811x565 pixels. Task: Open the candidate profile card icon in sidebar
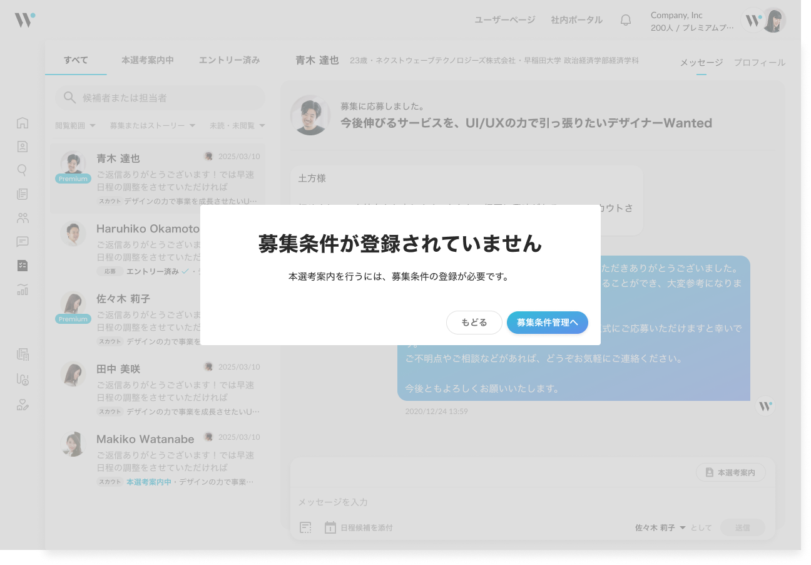tap(23, 146)
